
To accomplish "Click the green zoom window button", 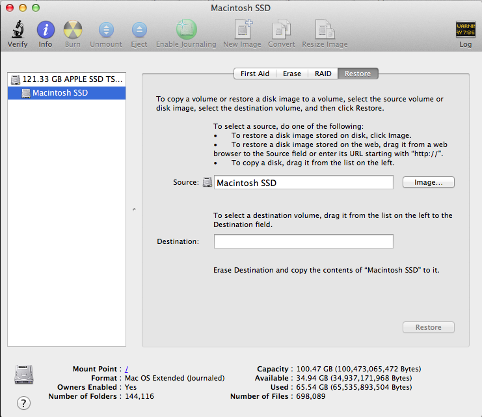I will tap(36, 8).
